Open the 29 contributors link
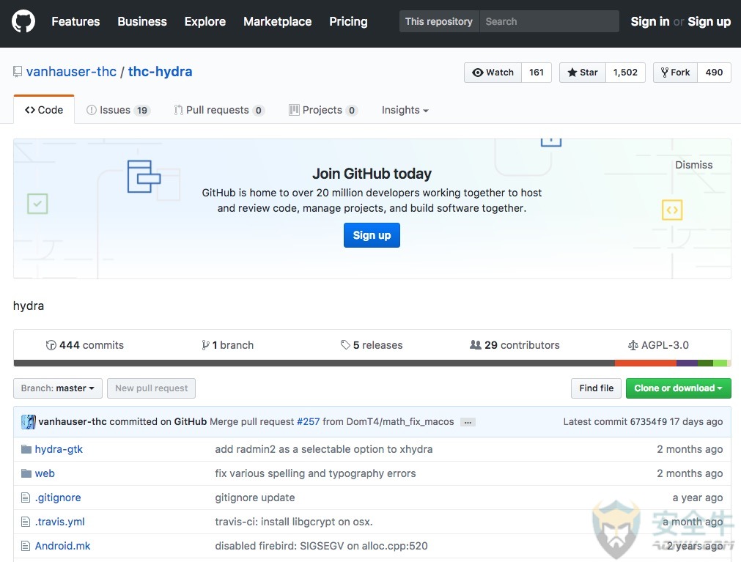Viewport: 741px width, 562px height. coord(515,345)
